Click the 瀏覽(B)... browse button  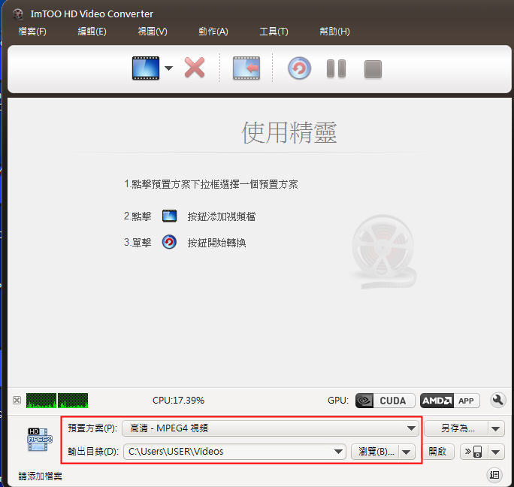point(376,452)
